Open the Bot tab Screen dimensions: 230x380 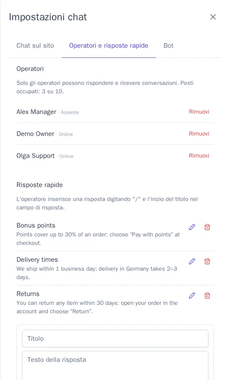[x=168, y=46]
